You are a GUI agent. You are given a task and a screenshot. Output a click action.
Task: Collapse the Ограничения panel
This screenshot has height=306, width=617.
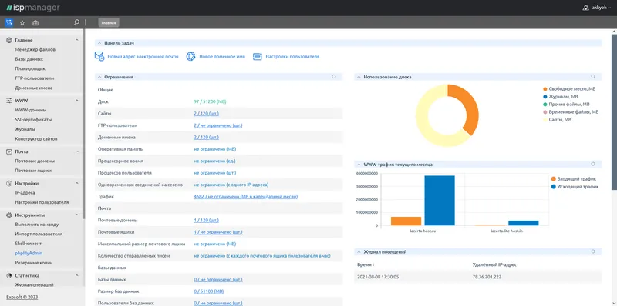(x=100, y=77)
